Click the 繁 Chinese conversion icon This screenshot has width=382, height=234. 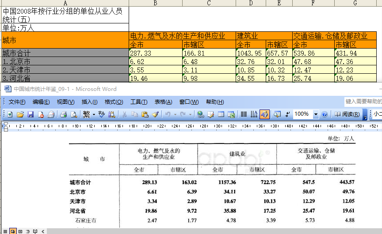(87, 114)
